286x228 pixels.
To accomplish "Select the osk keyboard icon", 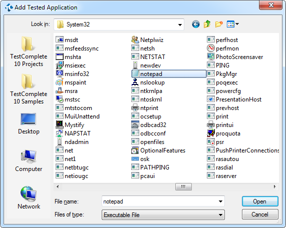I will tap(135, 159).
